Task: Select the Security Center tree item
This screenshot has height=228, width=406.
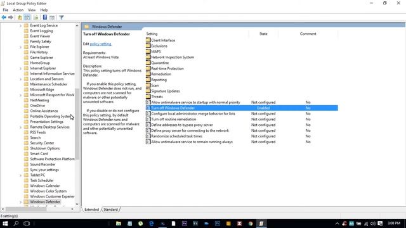Action: pyautogui.click(x=42, y=143)
